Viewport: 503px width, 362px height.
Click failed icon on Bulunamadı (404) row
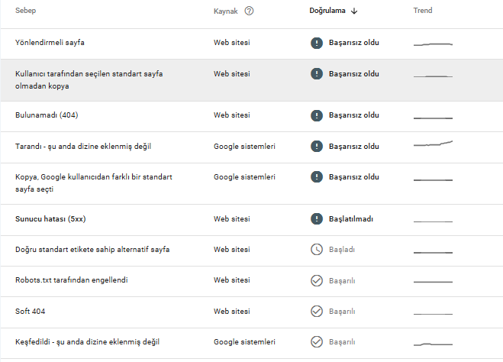[x=317, y=115]
